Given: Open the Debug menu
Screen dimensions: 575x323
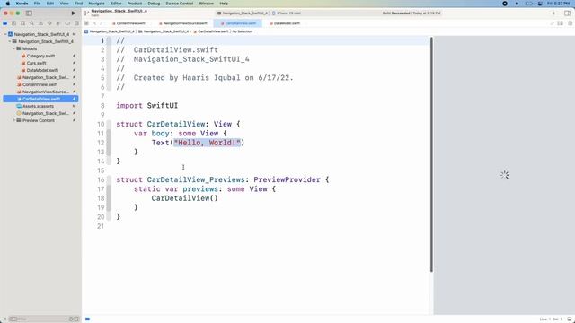Looking at the screenshot, I should (x=154, y=4).
